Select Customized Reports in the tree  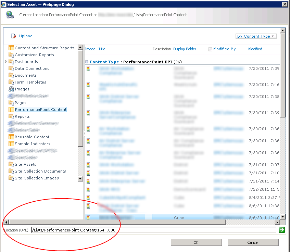tap(34, 55)
